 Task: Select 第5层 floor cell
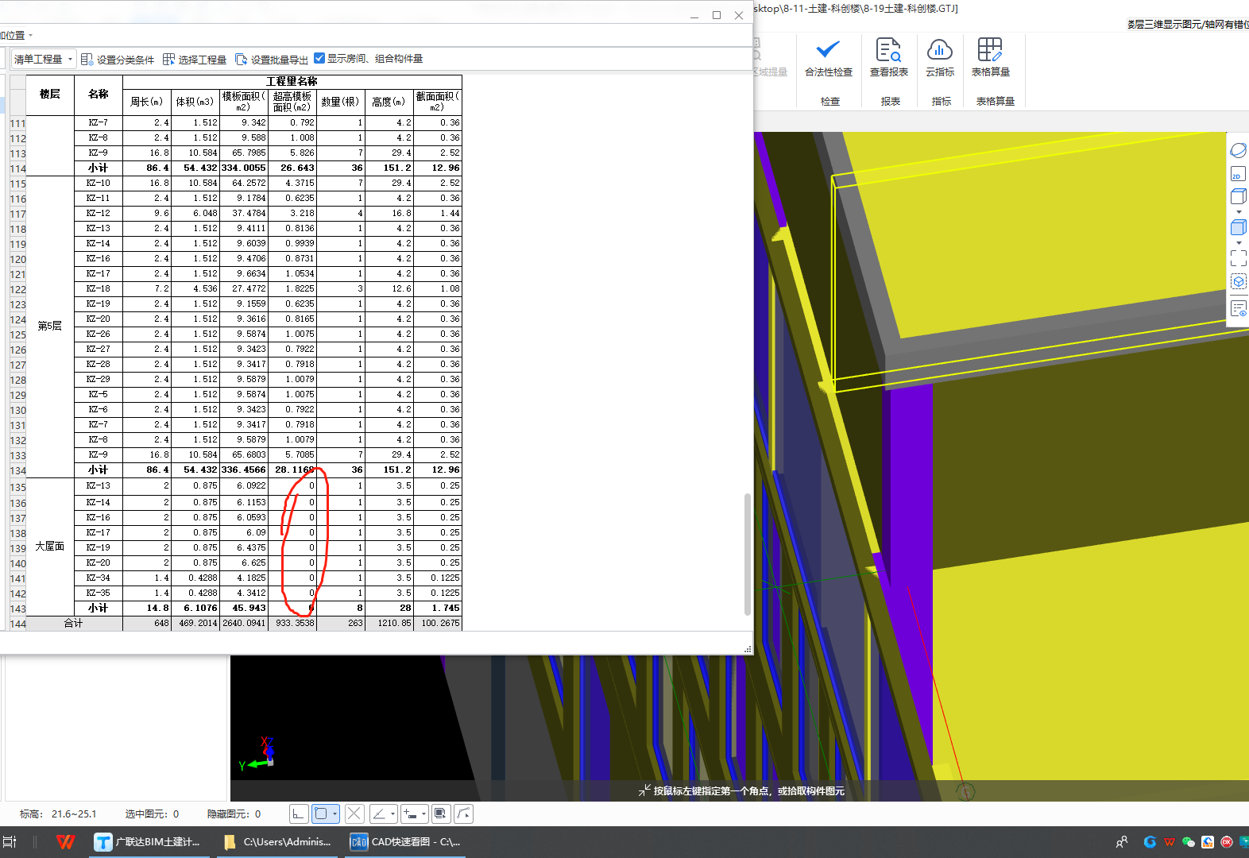[50, 327]
